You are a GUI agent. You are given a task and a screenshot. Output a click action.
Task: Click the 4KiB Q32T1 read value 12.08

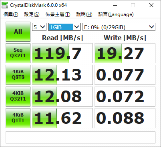(x=62, y=97)
